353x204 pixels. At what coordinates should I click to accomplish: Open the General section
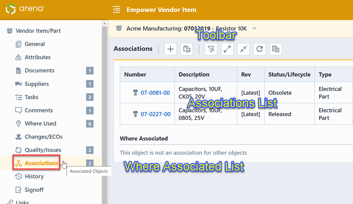coord(35,44)
